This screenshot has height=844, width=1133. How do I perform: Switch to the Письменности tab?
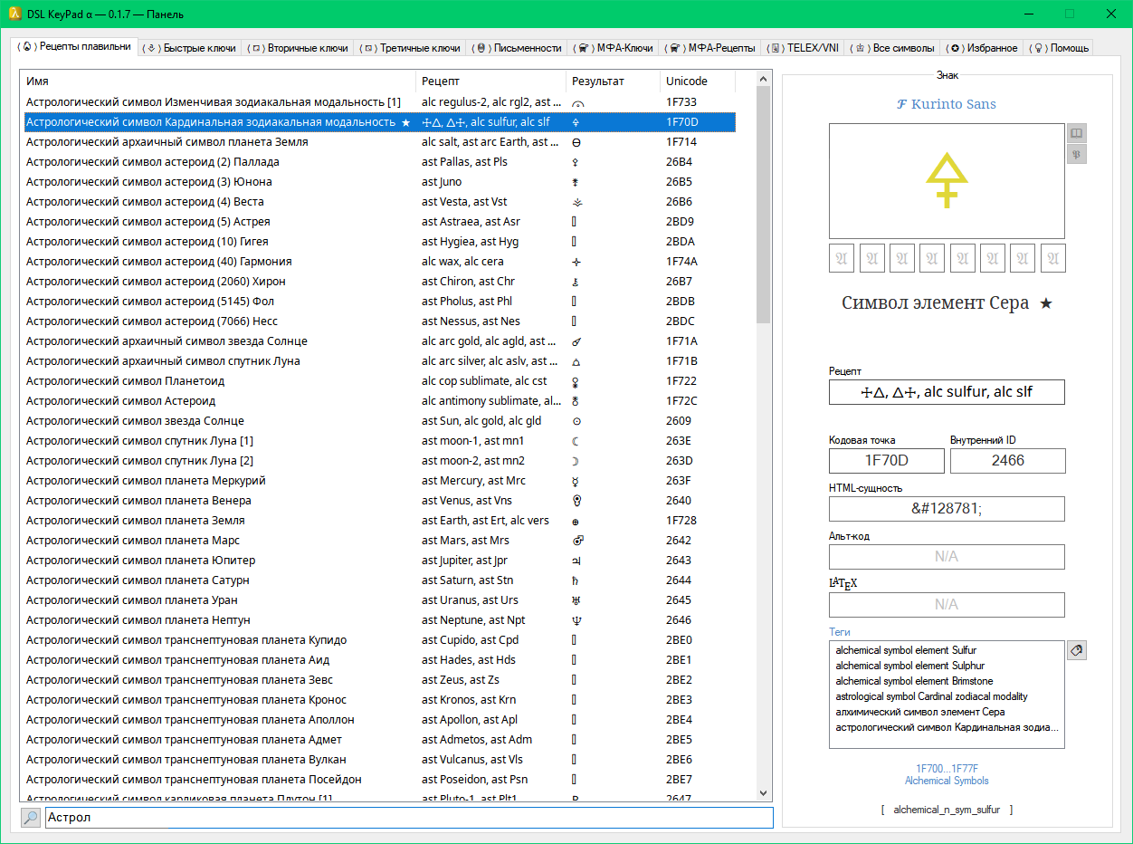point(519,48)
